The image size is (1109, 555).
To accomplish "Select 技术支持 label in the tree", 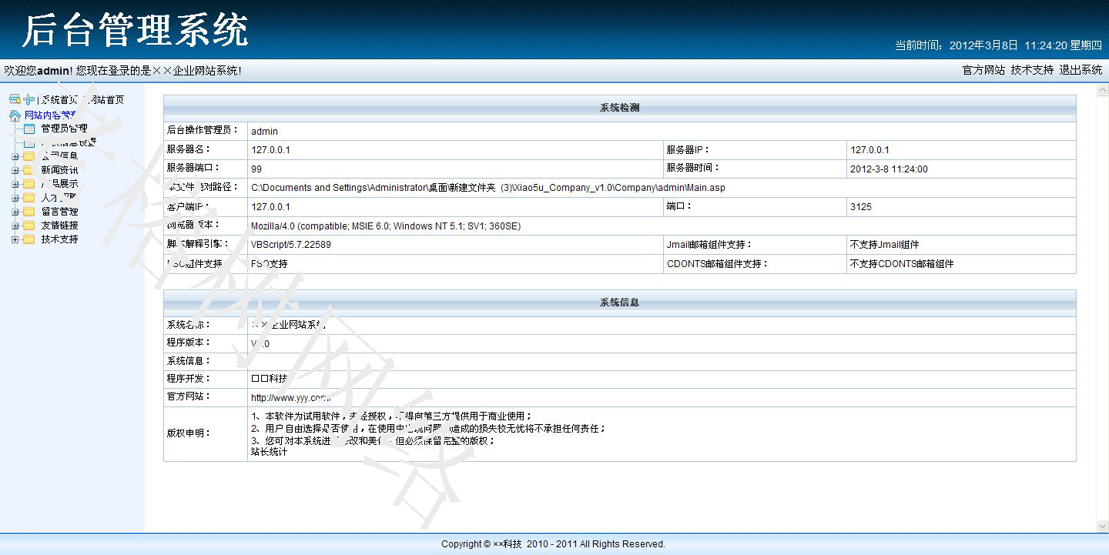I will 60,239.
